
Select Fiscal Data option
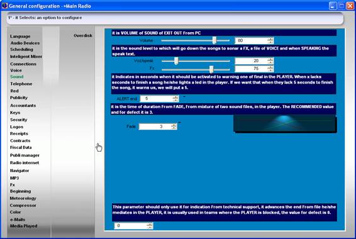[21, 148]
